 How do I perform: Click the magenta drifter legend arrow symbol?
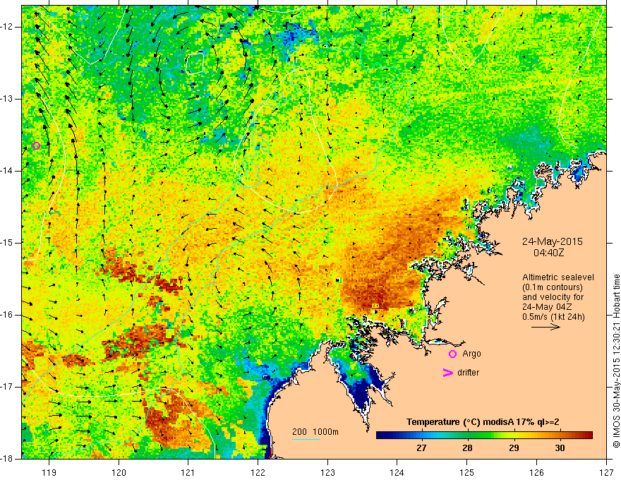click(x=448, y=373)
